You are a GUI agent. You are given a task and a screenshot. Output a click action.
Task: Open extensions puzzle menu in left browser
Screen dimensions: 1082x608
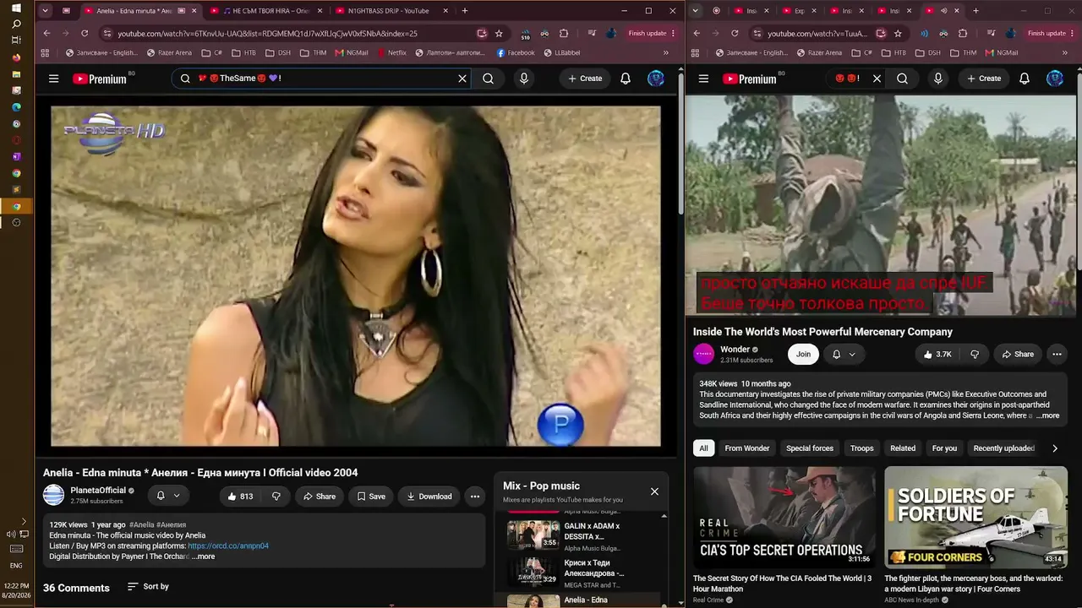point(564,34)
